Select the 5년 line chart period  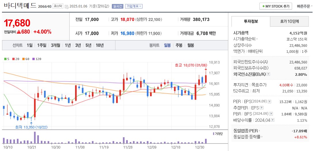(x=88, y=45)
